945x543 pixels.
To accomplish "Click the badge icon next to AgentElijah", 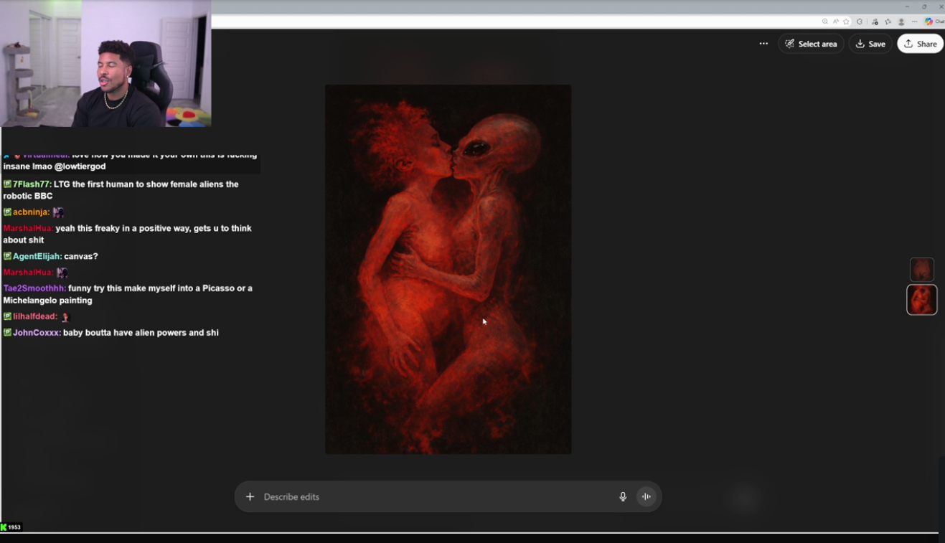I will click(x=7, y=256).
